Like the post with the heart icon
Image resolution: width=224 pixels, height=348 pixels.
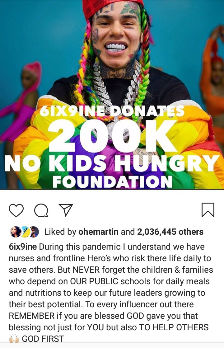point(16,210)
